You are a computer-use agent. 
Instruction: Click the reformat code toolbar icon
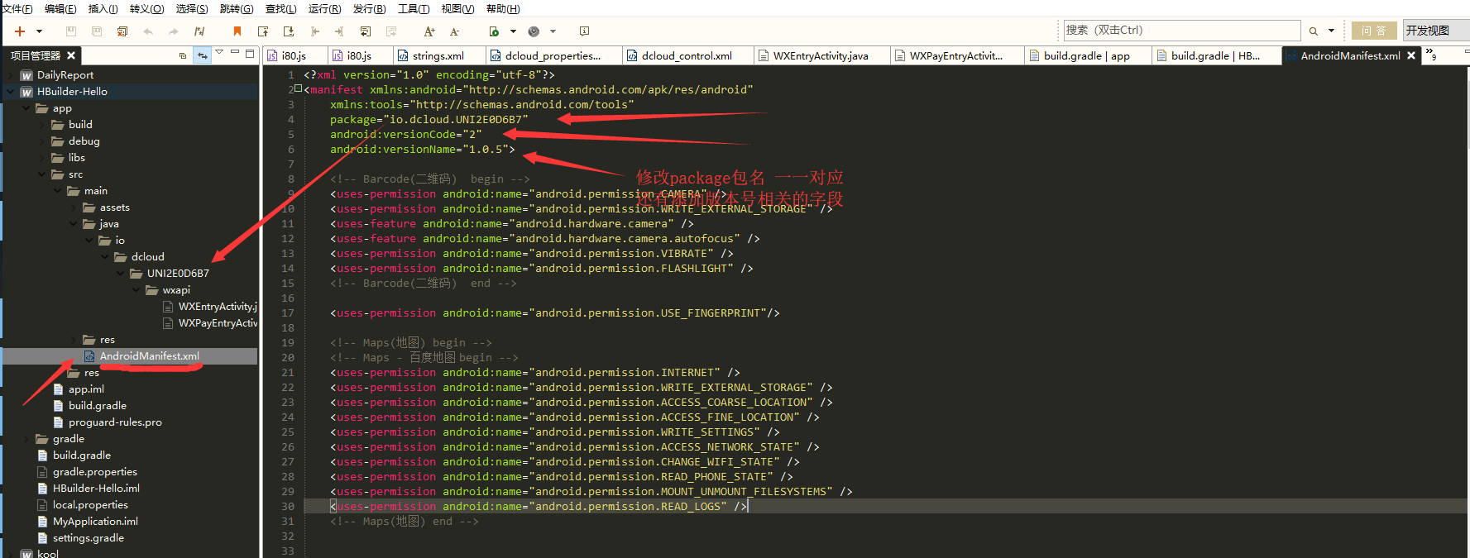[x=199, y=31]
